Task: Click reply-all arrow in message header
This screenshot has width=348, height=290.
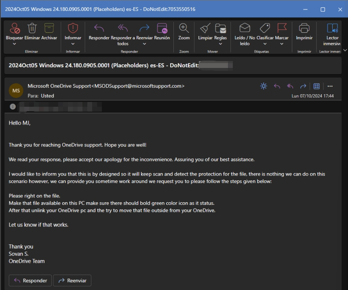Action: 290,86
